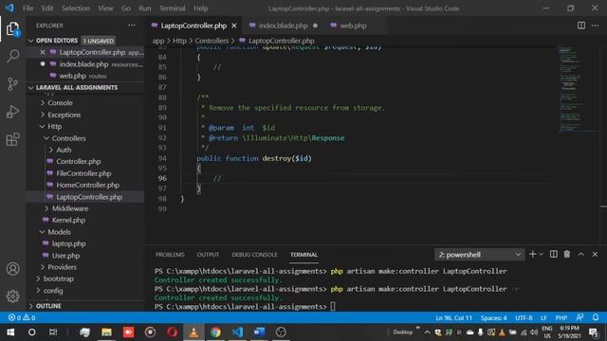Screen dimensions: 607x341
Task: Expand the Console folder
Action: coord(43,103)
